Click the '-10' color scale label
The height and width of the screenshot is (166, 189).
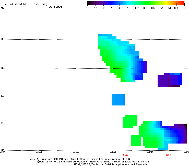[x=103, y=8]
